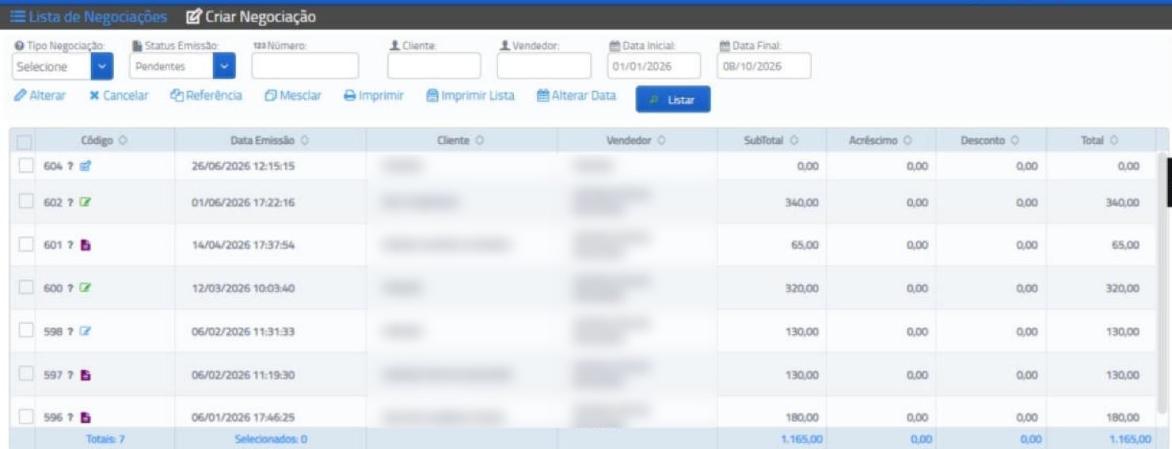Check the row 604 checkbox
This screenshot has height=449, width=1172.
(26, 166)
